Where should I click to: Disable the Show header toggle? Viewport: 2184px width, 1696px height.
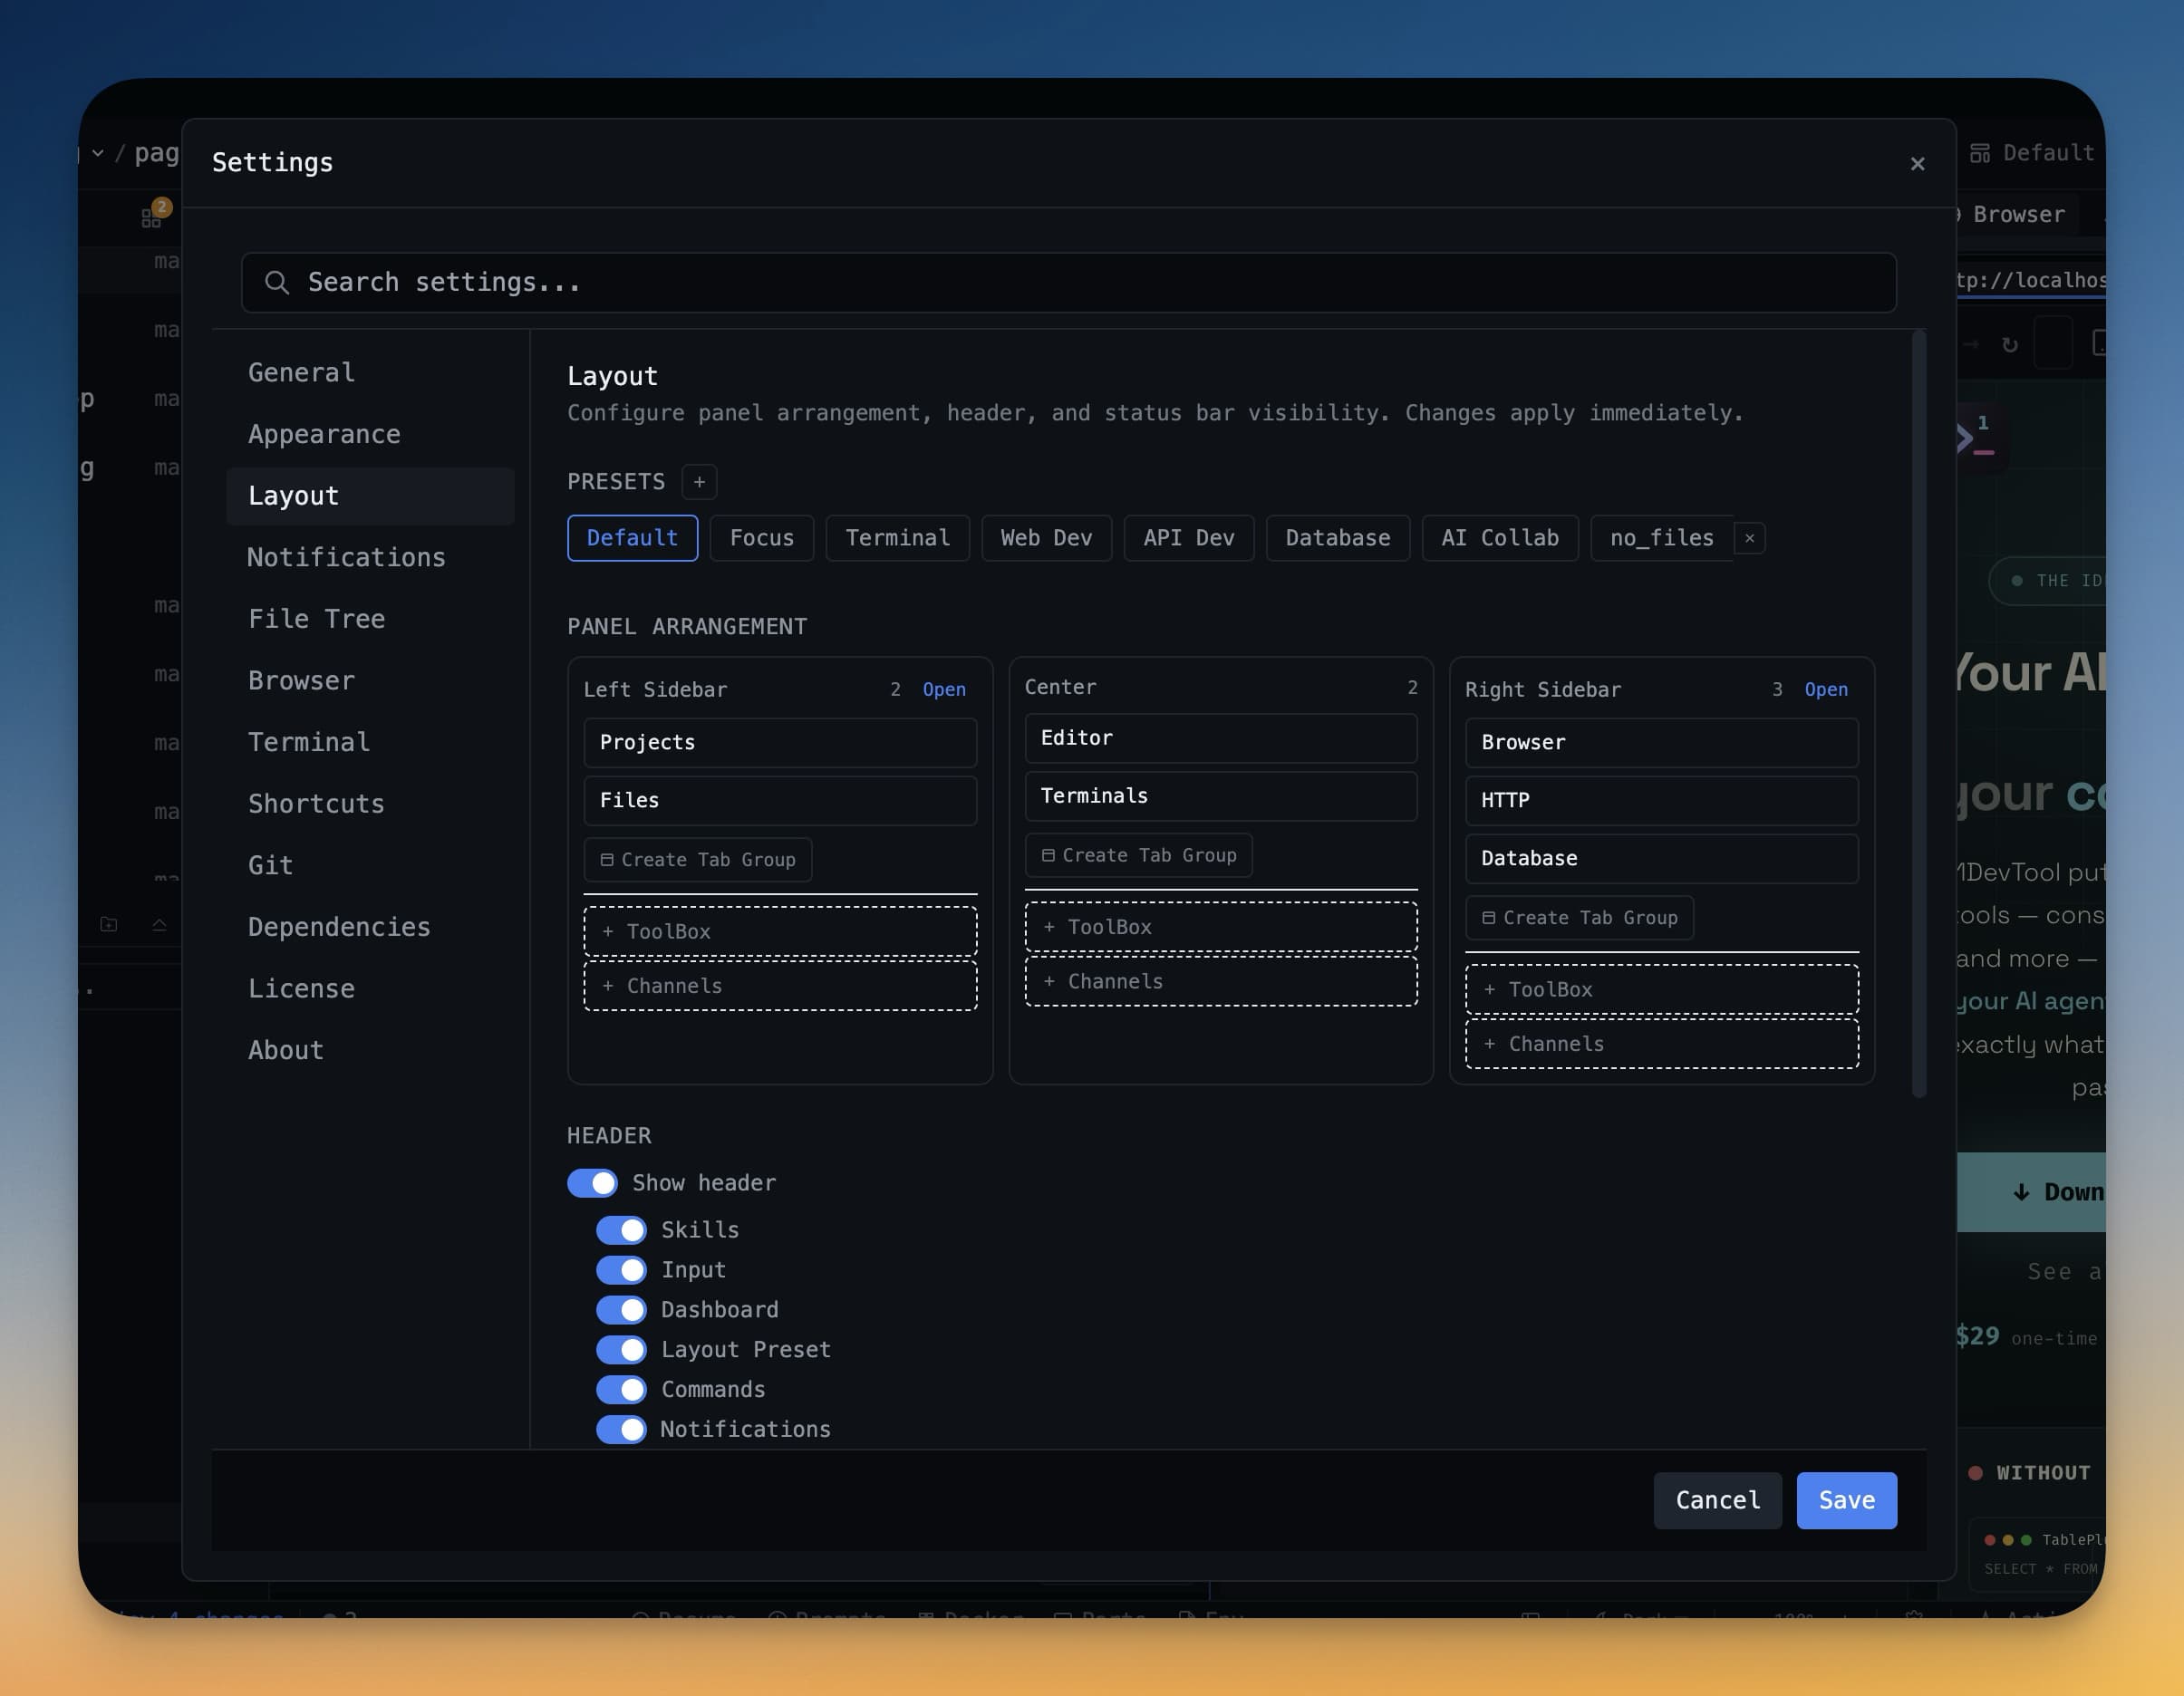tap(592, 1183)
